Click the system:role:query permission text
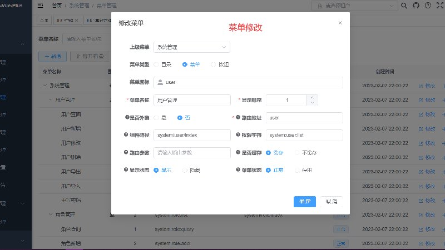The height and width of the screenshot is (250, 445). point(174,229)
